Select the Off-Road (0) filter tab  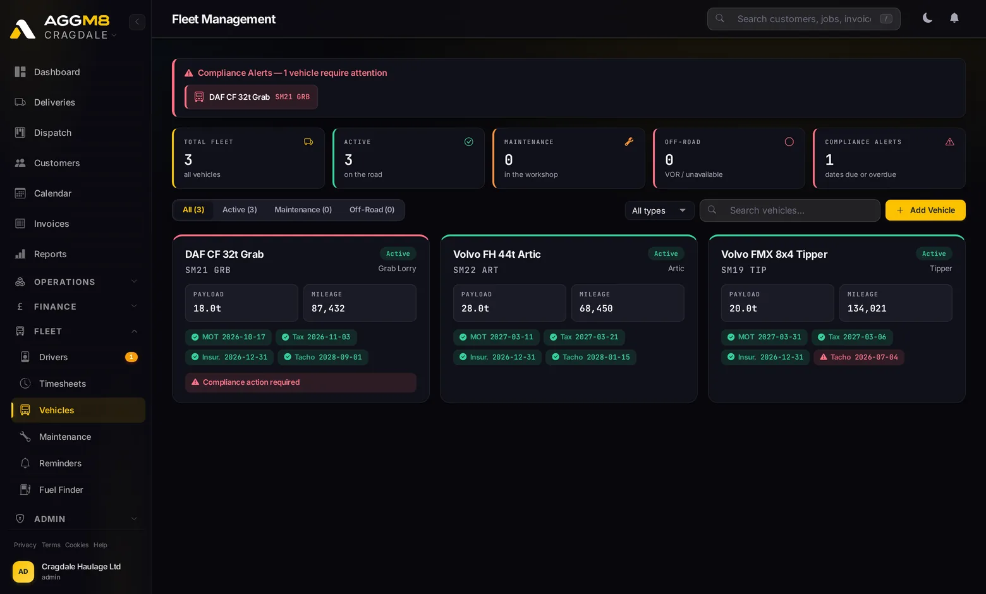(372, 210)
